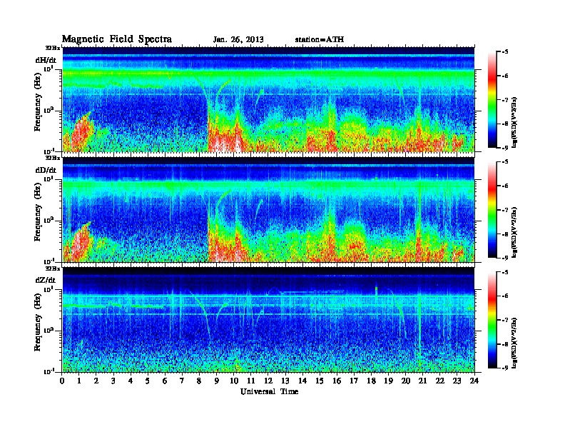Image resolution: width=565 pixels, height=437 pixels.
Task: Click the '-8' tick on dZ/dt color bar
Action: click(x=506, y=344)
